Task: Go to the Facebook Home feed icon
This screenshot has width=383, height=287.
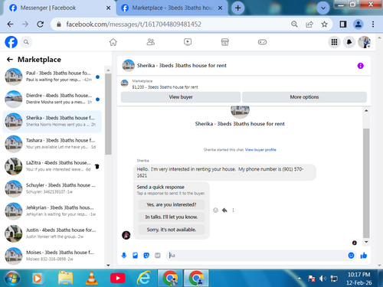Action: click(x=113, y=42)
